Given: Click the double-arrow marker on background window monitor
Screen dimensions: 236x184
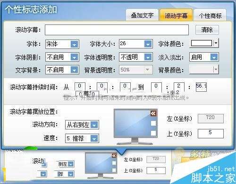Looking at the screenshot, I should 114,156.
